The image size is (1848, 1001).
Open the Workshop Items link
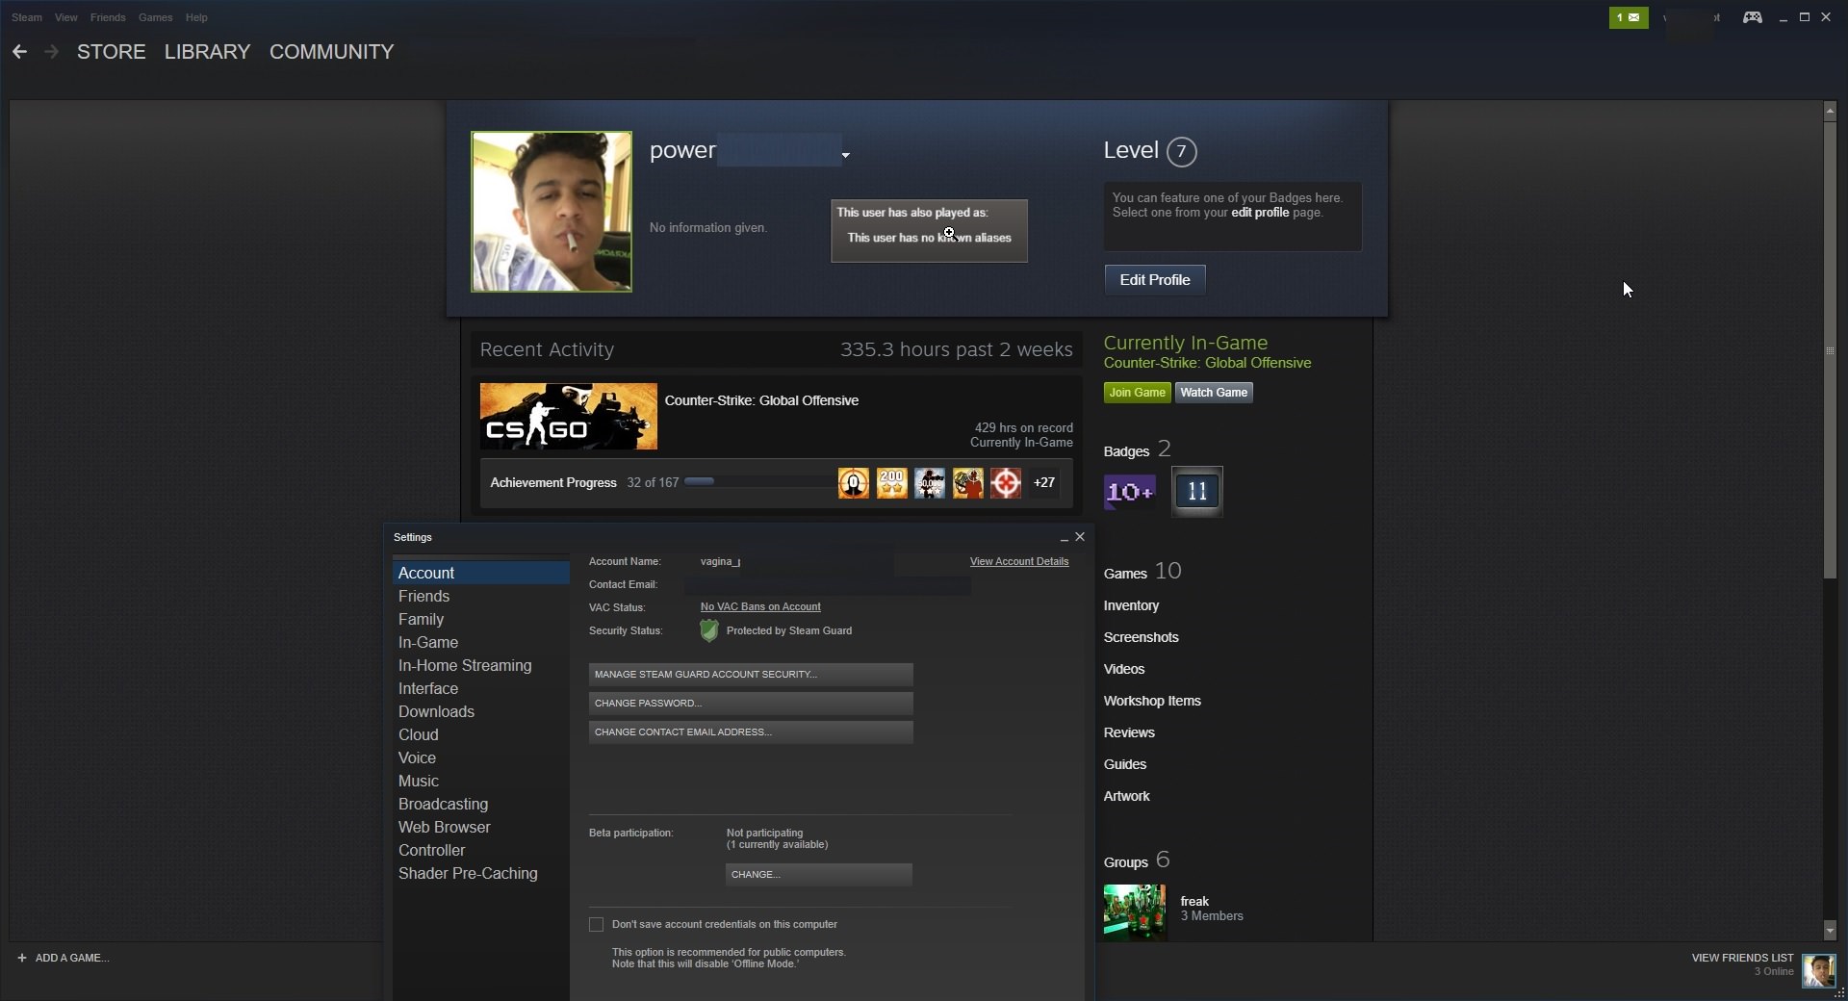tap(1152, 701)
